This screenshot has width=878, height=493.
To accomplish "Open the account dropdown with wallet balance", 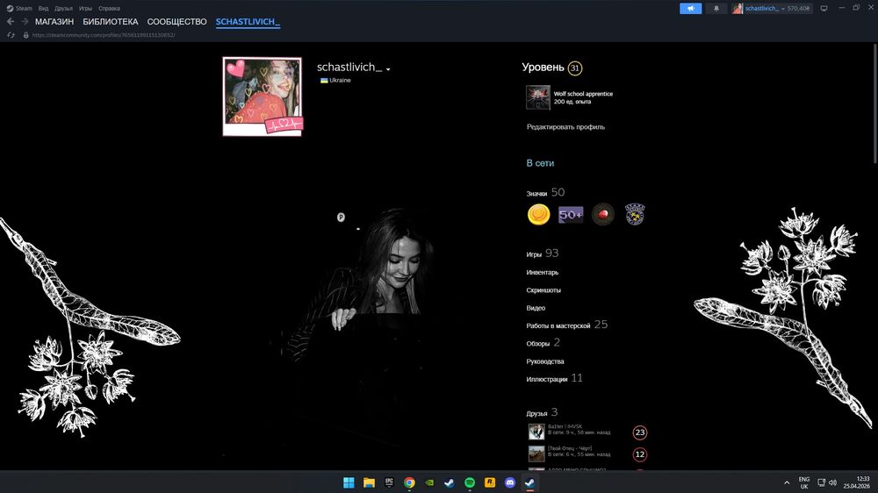I will (772, 8).
